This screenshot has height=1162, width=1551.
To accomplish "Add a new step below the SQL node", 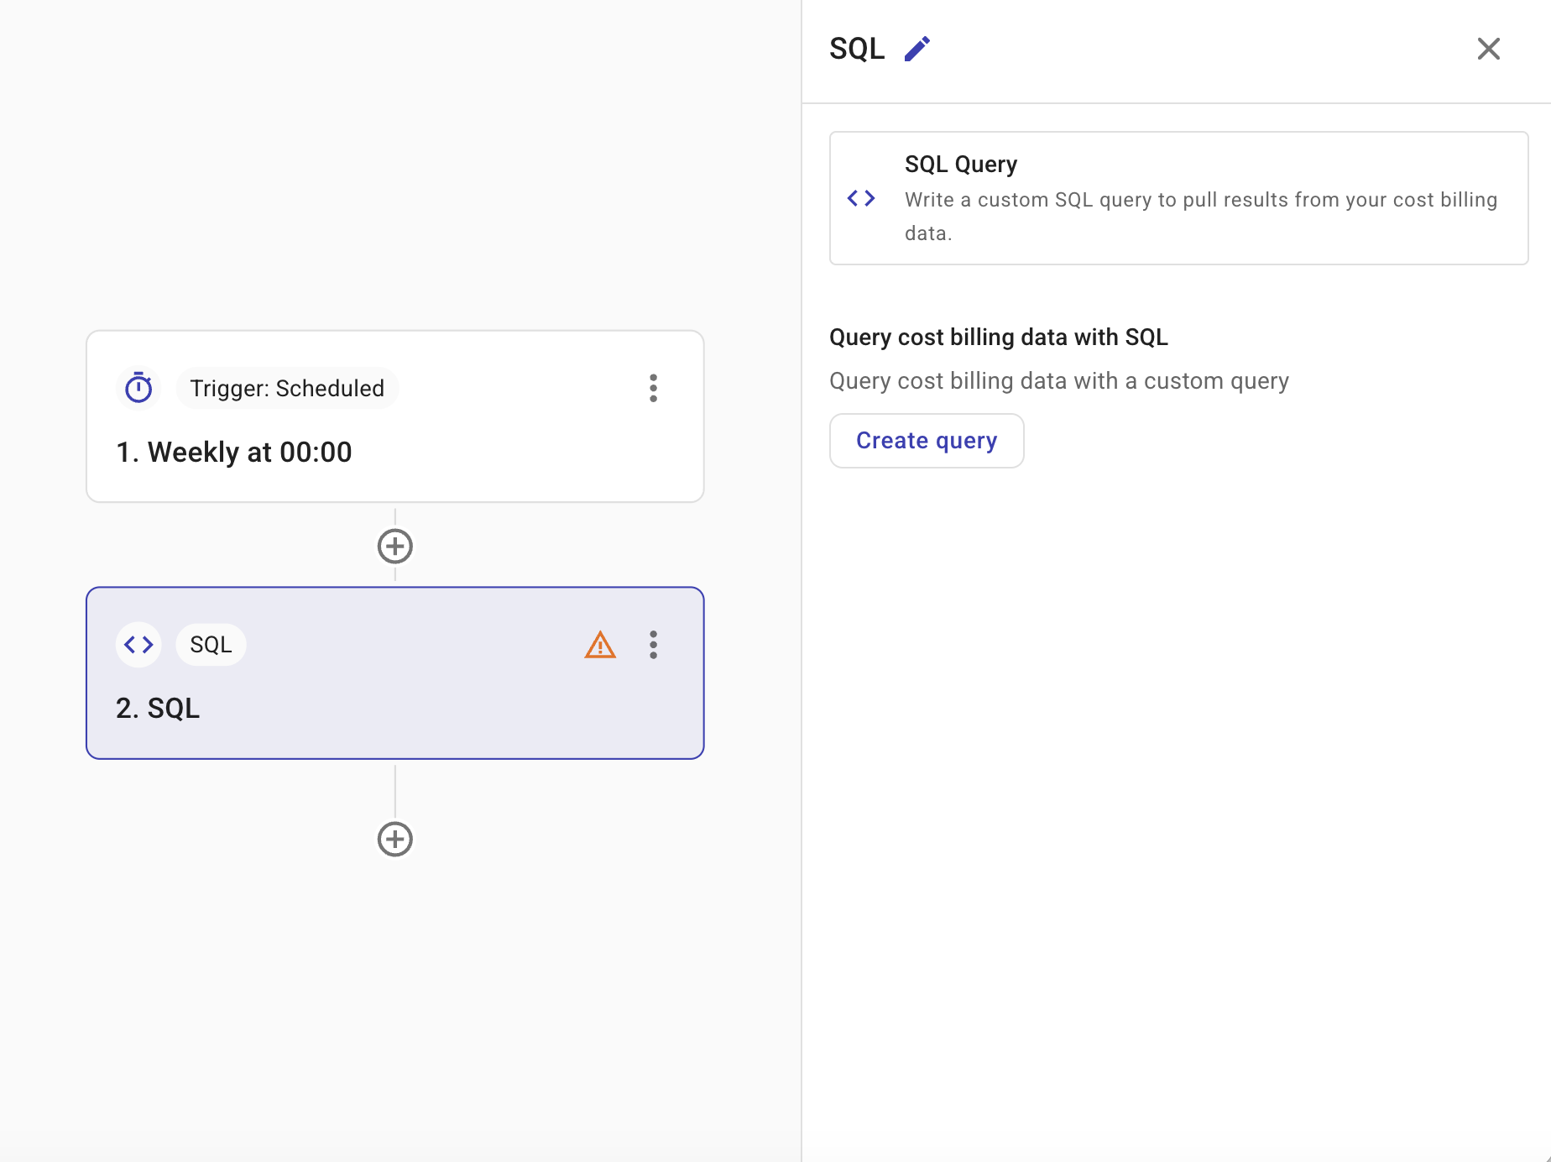I will pos(394,839).
